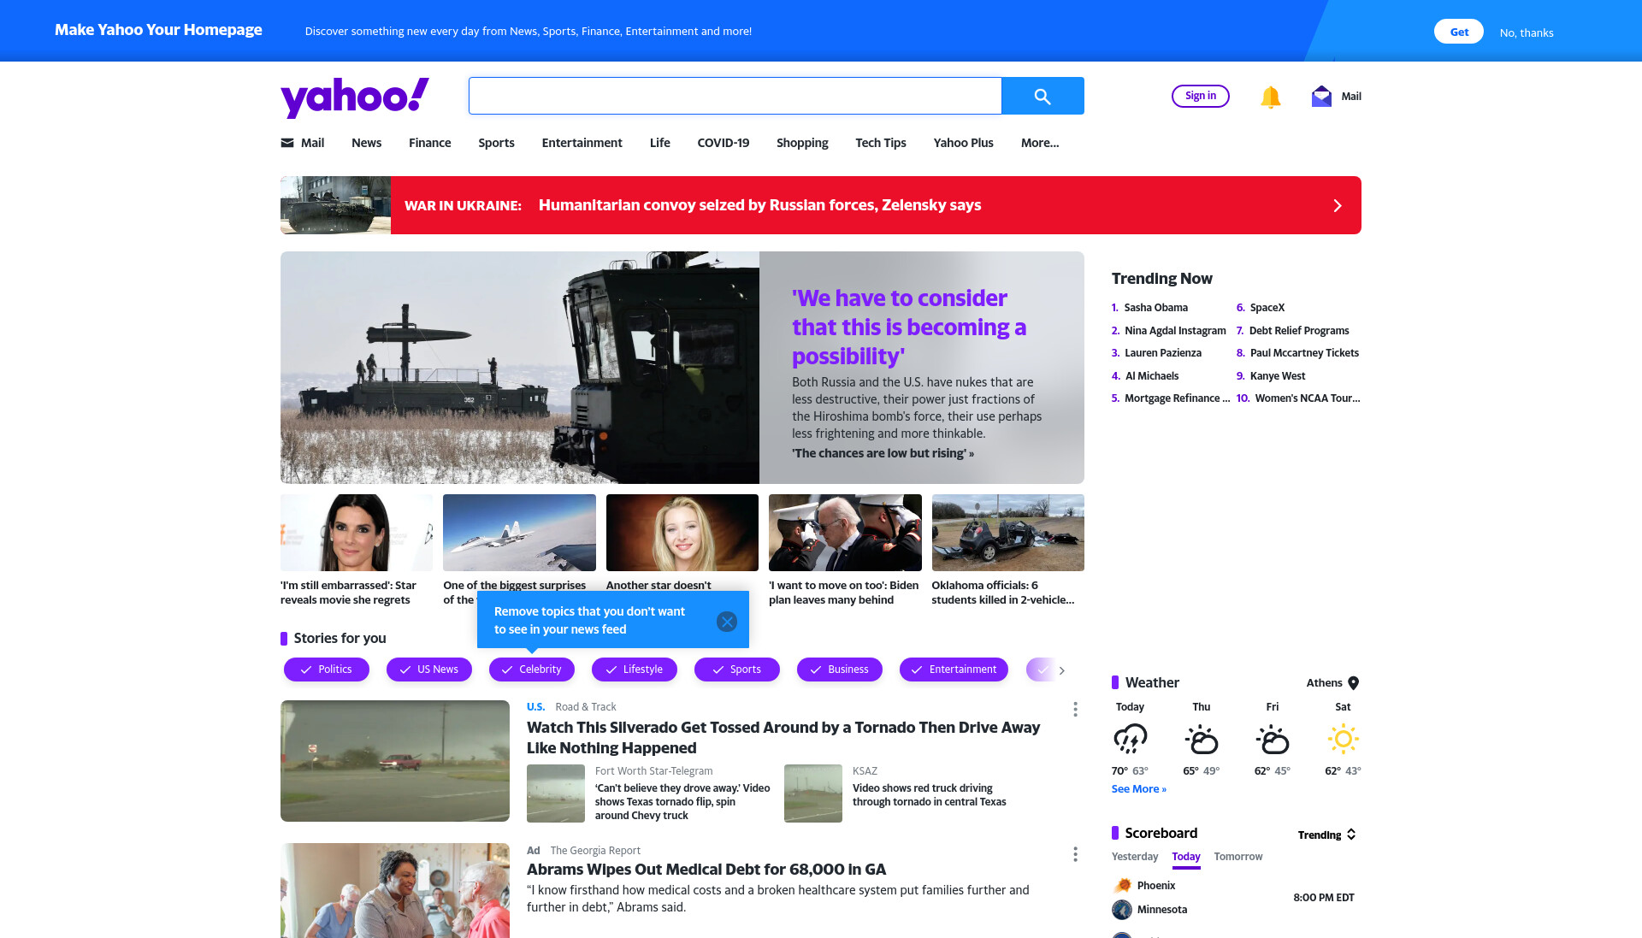Click Today's thunderstorm weather icon
The height and width of the screenshot is (938, 1642).
tap(1130, 739)
